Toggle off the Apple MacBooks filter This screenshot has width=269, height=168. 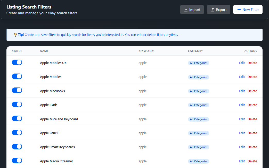click(x=17, y=91)
